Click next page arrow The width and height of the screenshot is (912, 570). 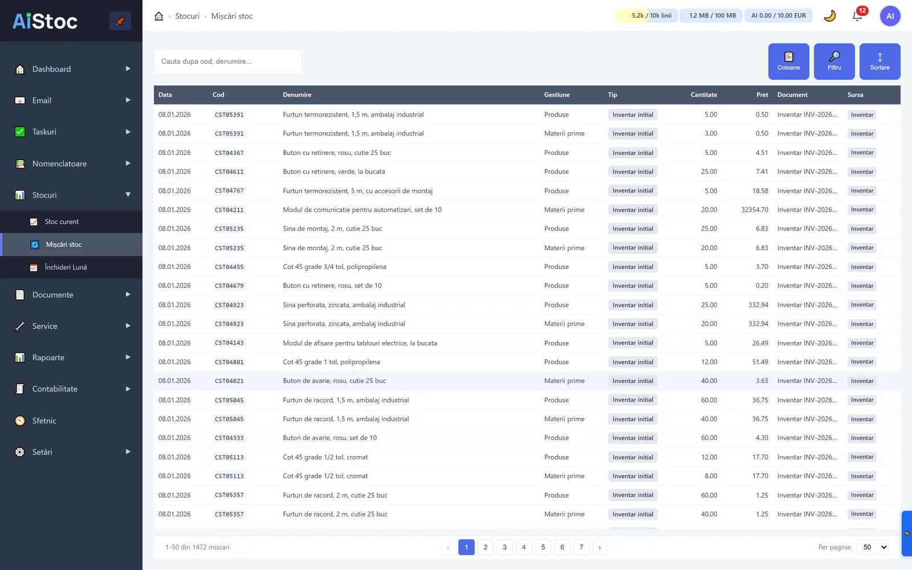click(x=600, y=547)
